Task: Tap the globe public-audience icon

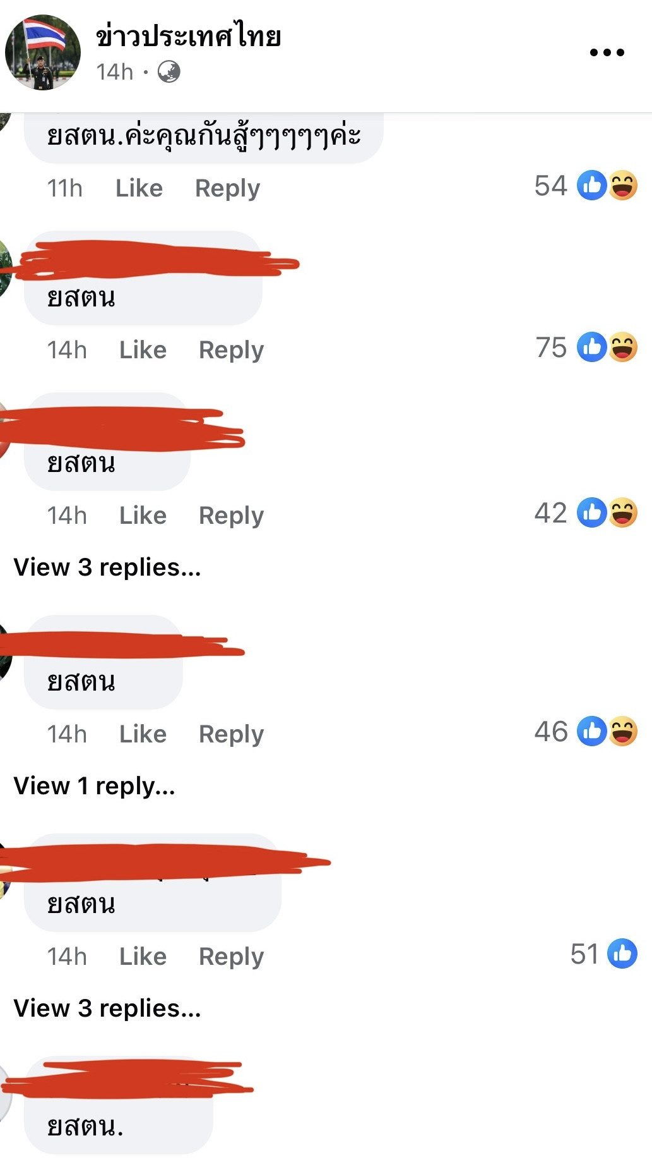Action: click(x=169, y=72)
